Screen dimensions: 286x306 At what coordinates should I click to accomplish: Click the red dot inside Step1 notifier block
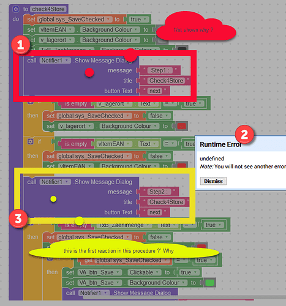click(x=89, y=72)
